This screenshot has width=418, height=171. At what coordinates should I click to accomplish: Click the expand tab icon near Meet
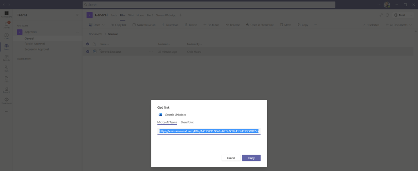[381, 15]
